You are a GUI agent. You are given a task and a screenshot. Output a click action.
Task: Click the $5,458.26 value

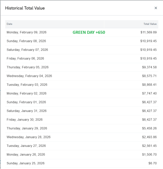tap(149, 128)
